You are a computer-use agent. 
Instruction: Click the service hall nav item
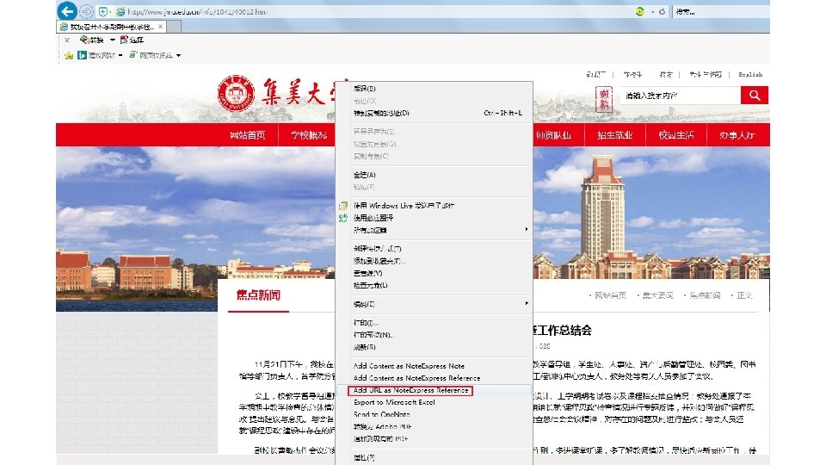tap(737, 135)
